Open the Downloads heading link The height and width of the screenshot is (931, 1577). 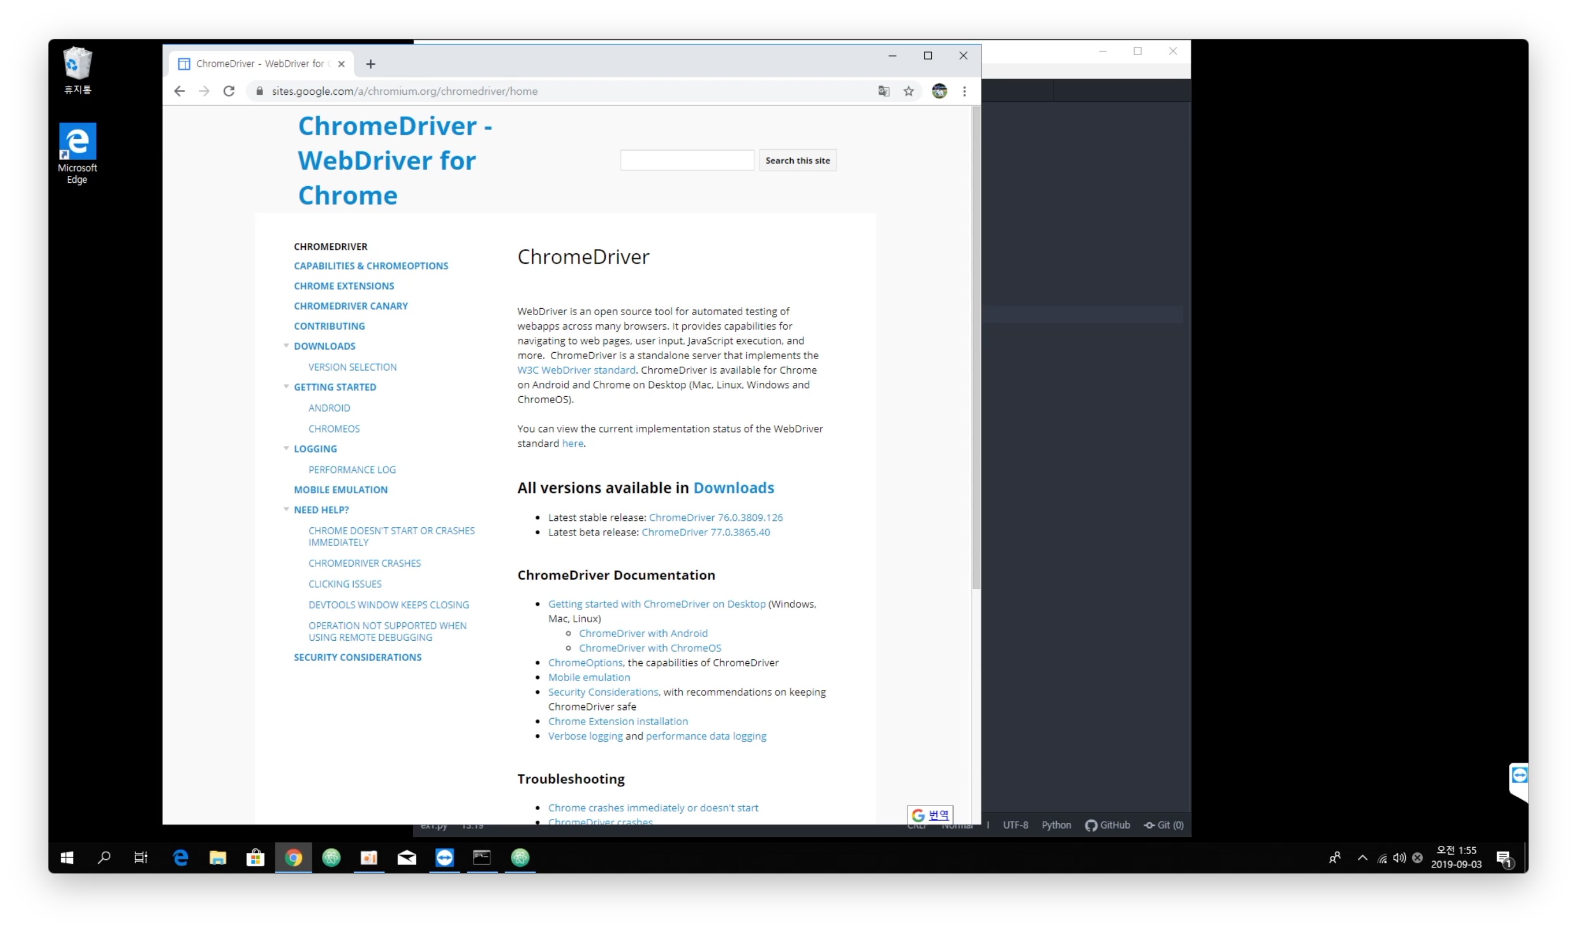[734, 487]
